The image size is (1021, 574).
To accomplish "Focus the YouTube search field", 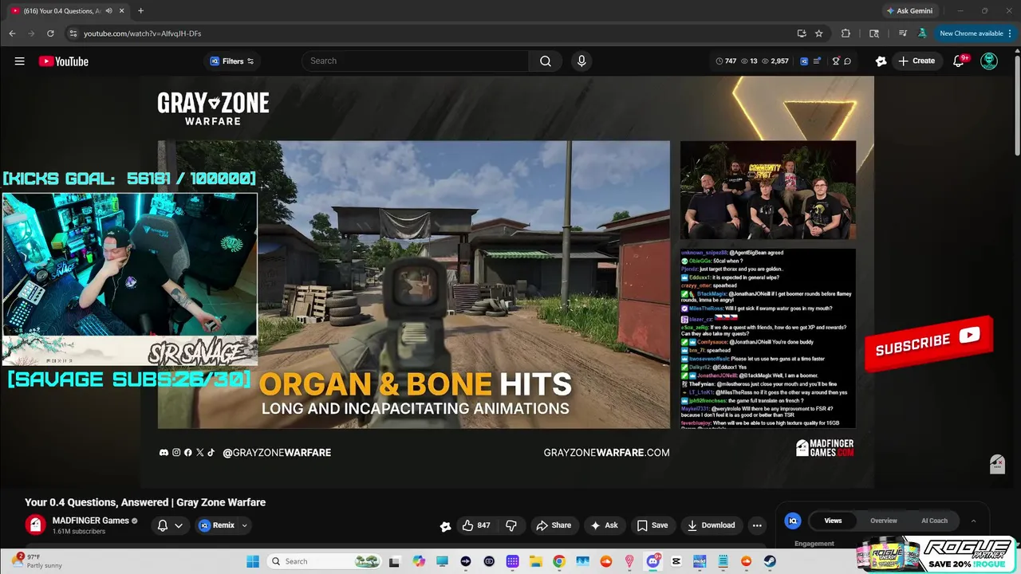I will click(x=416, y=61).
